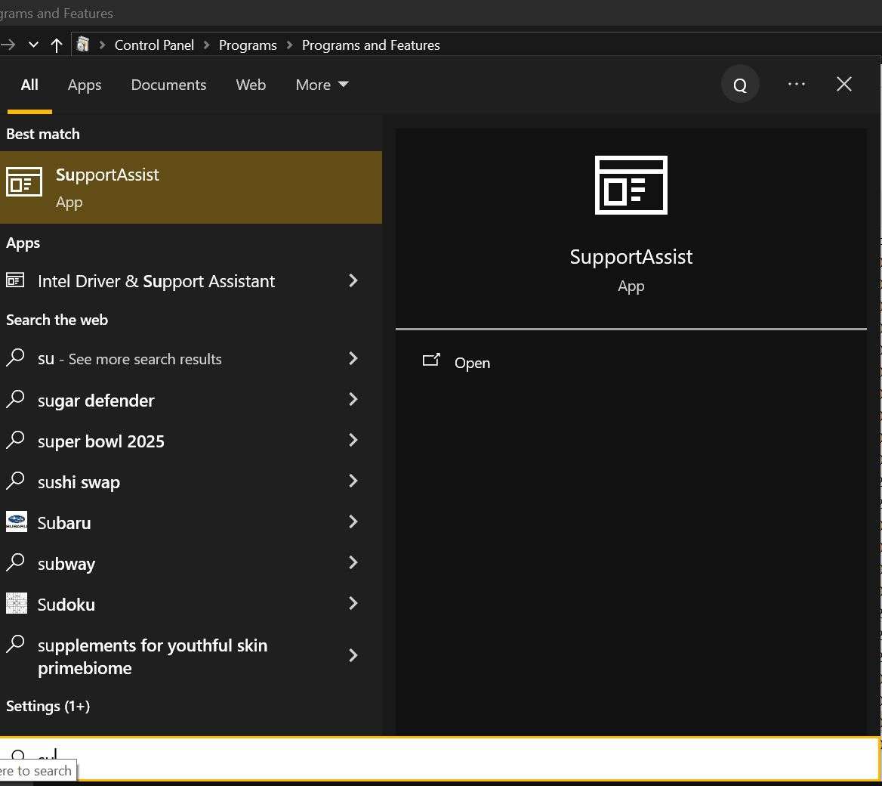Open the three-dot options menu
This screenshot has height=786, width=882.
point(797,85)
